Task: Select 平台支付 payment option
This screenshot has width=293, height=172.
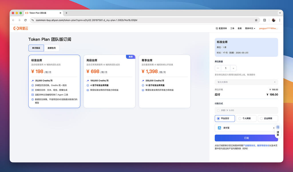Action: [x=225, y=119]
